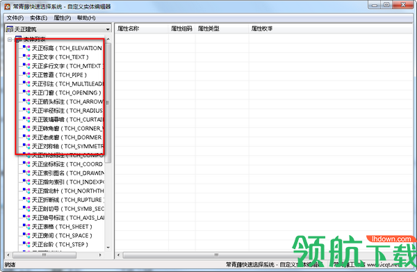Open the 实体(E) menu
The width and height of the screenshot is (417, 272).
tap(38, 18)
